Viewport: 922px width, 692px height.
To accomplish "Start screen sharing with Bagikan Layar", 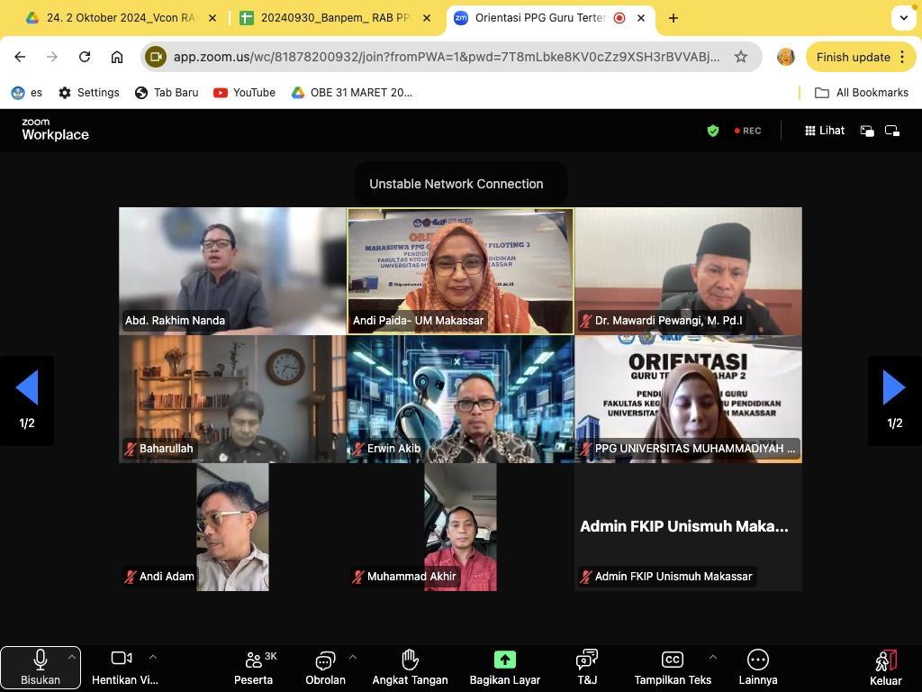I will click(x=504, y=668).
